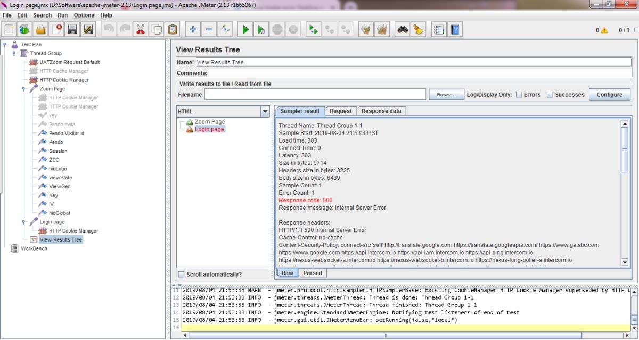Collapse the Test Plan tree node

pyautogui.click(x=5, y=45)
